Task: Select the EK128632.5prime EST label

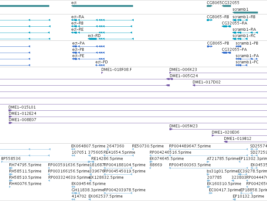Action: (x=106, y=178)
